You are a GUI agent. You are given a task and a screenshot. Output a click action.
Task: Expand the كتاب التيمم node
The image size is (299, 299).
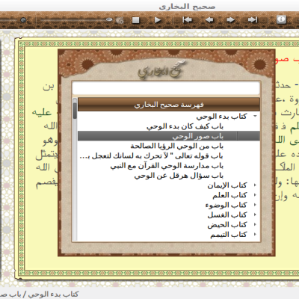255,234
